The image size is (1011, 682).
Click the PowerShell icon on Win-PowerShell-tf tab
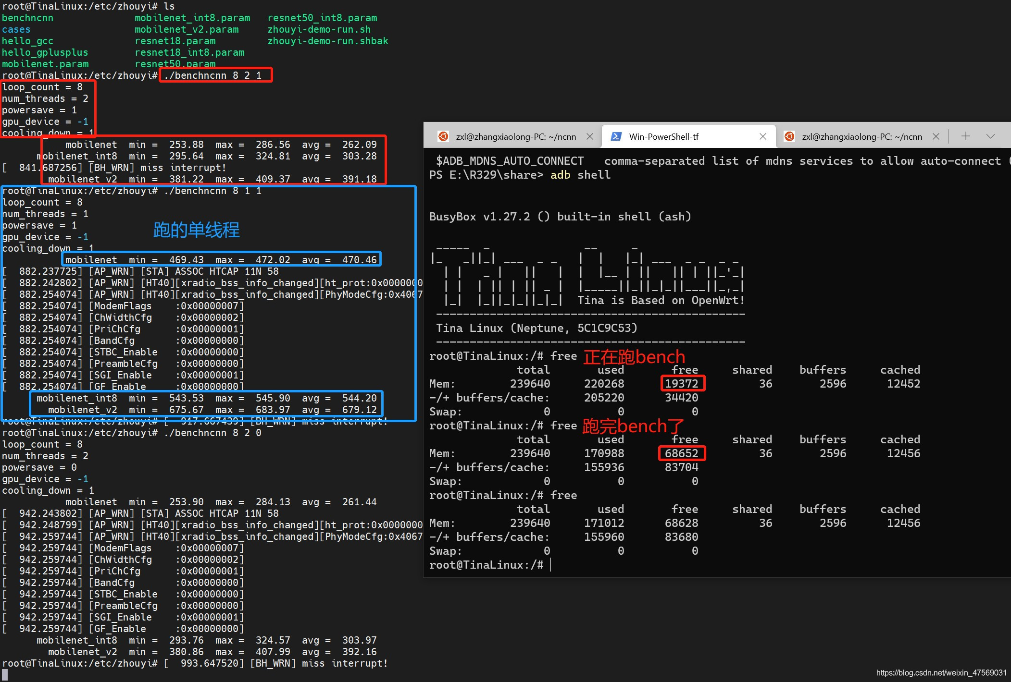[615, 136]
